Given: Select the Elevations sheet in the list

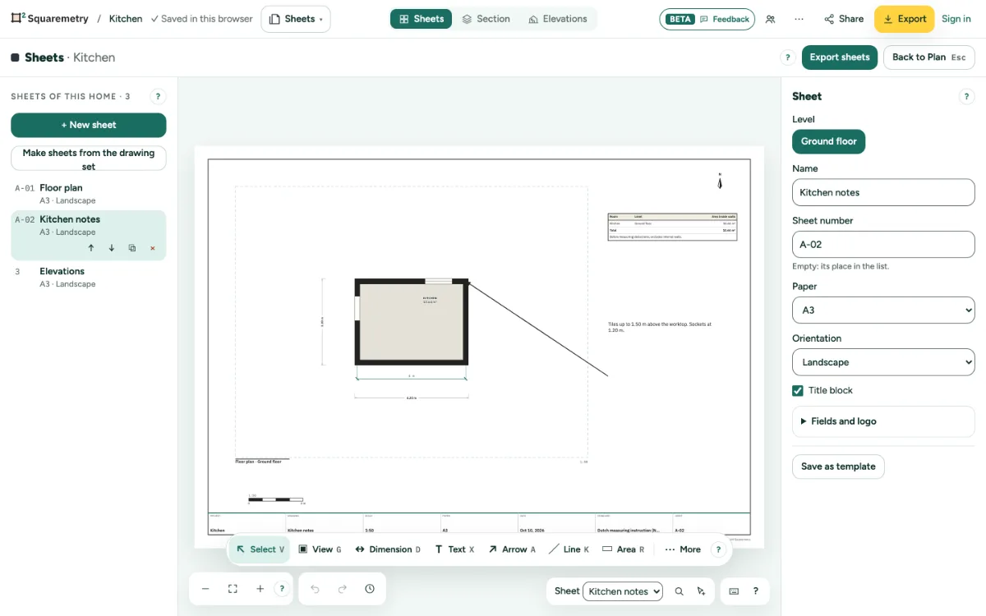Looking at the screenshot, I should click(89, 277).
